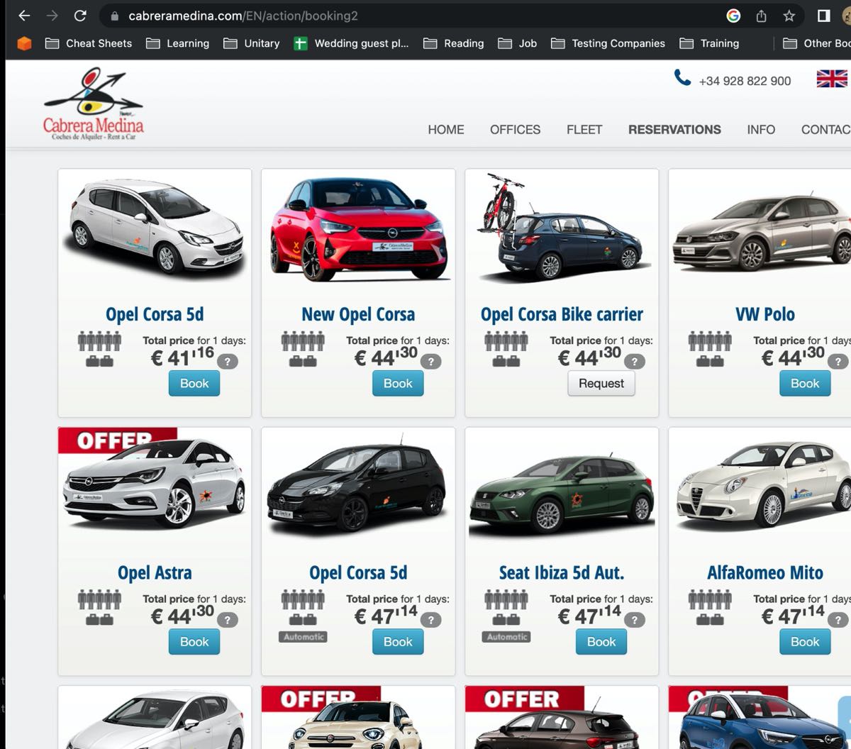Open the Google icon in address bar
Viewport: 851px width, 749px height.
pos(733,16)
